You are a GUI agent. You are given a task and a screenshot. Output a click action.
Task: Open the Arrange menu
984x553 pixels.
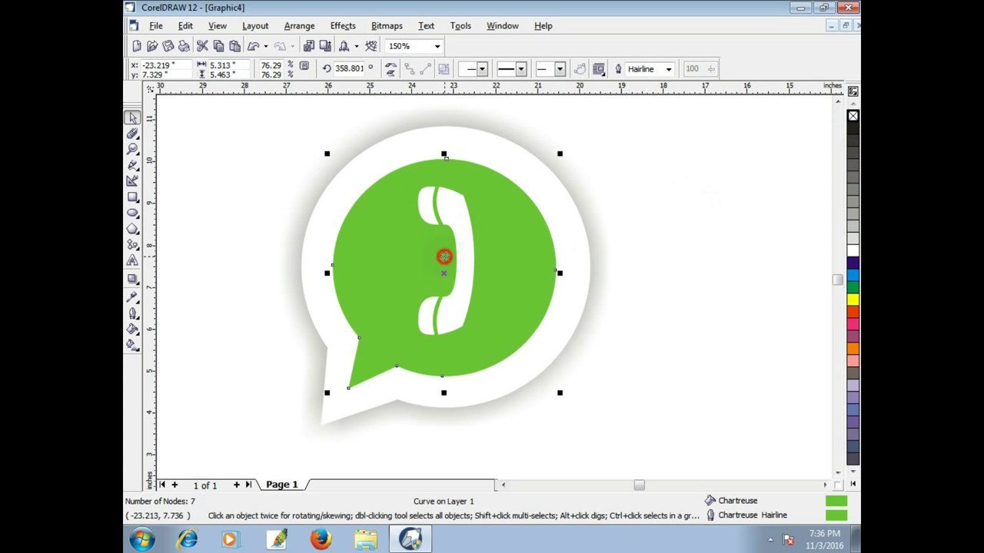[x=299, y=25]
